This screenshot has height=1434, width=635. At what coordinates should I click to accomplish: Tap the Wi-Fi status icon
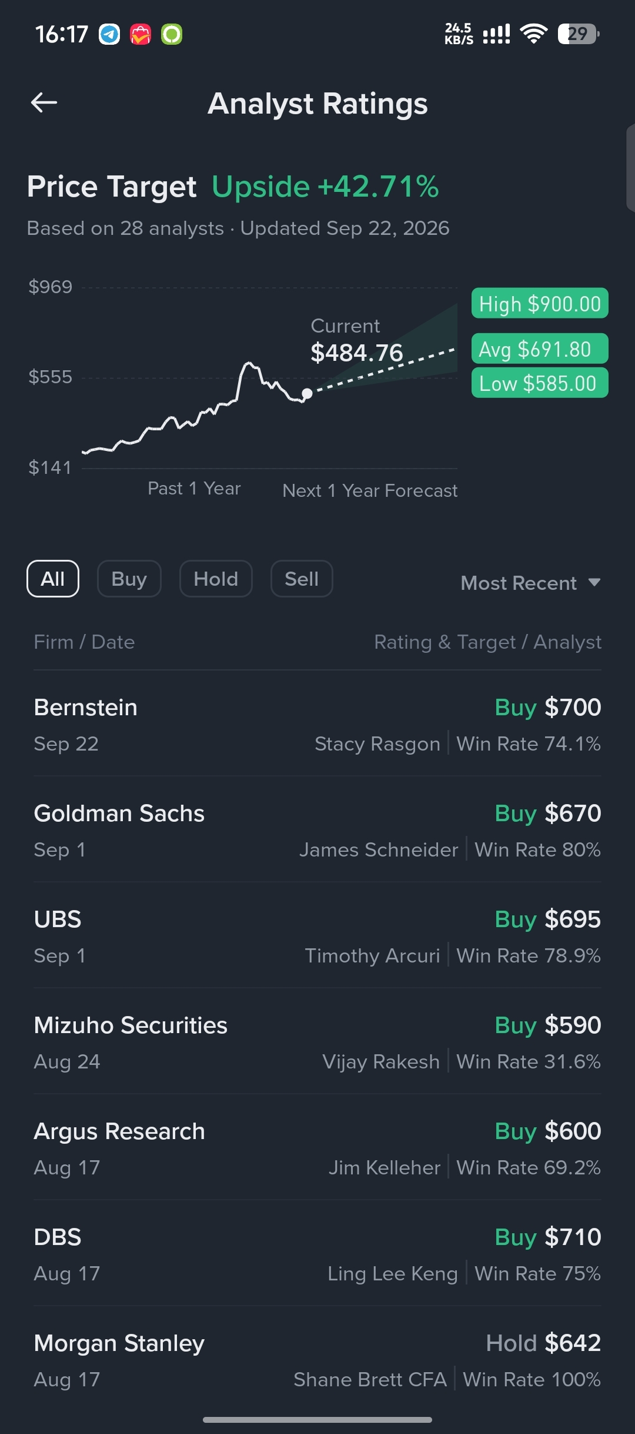pos(534,34)
